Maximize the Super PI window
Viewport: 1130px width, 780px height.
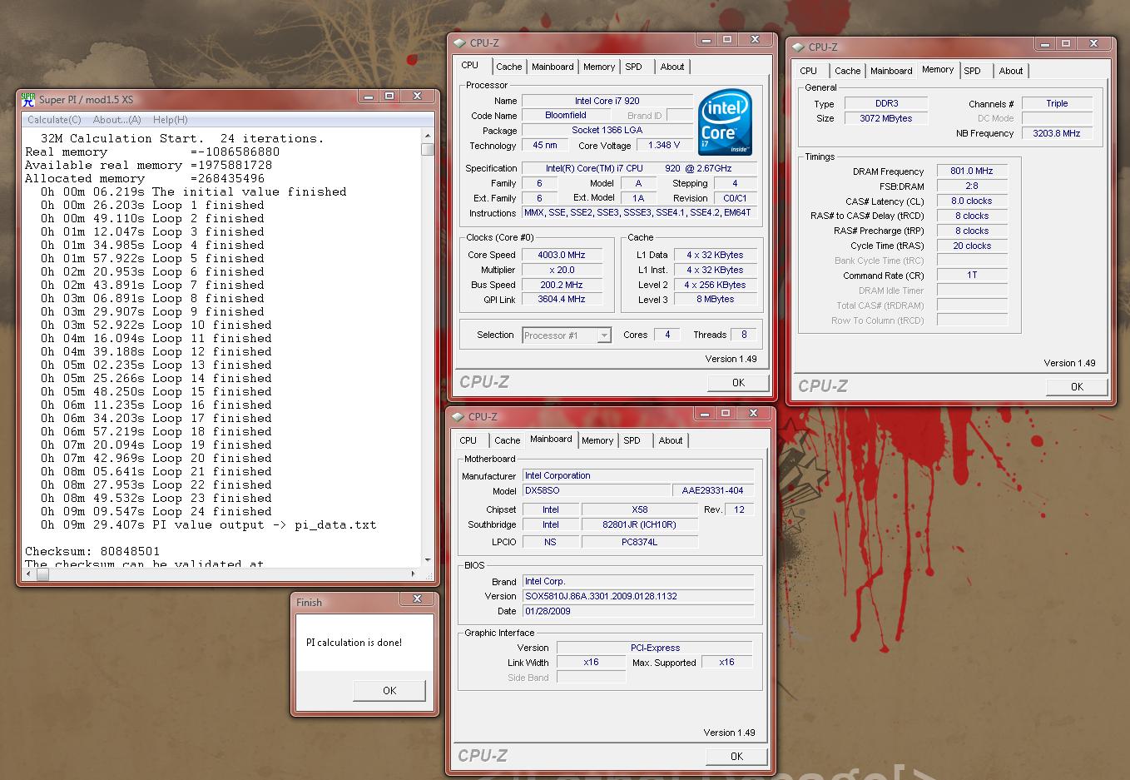389,97
